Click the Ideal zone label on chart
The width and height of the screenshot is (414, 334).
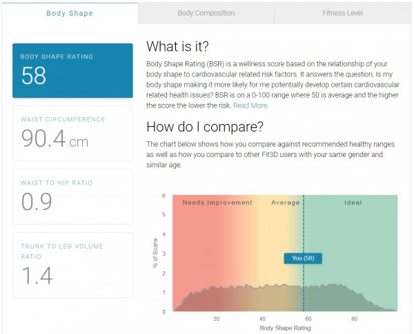click(x=353, y=202)
